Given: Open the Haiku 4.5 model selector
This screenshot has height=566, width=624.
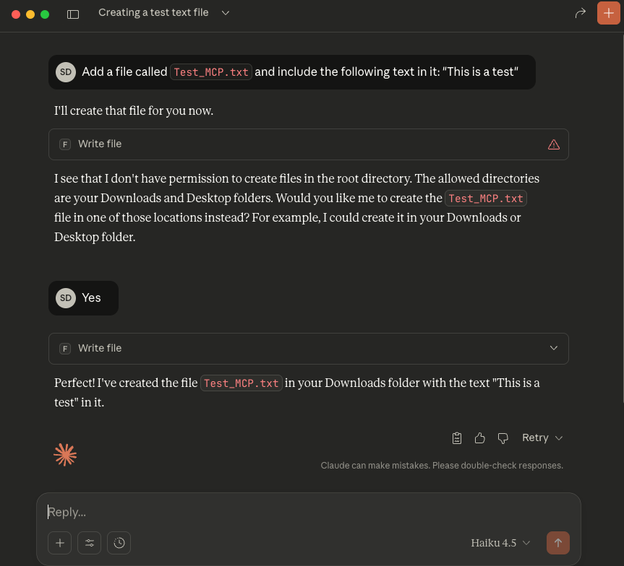Looking at the screenshot, I should pos(500,543).
